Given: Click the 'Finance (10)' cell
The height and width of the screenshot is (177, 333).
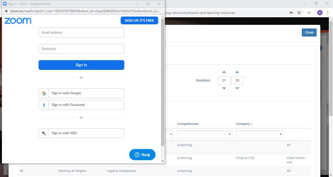Looking at the screenshot, I should [245, 158].
